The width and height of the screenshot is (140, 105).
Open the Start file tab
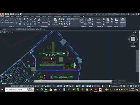click(x=4, y=29)
